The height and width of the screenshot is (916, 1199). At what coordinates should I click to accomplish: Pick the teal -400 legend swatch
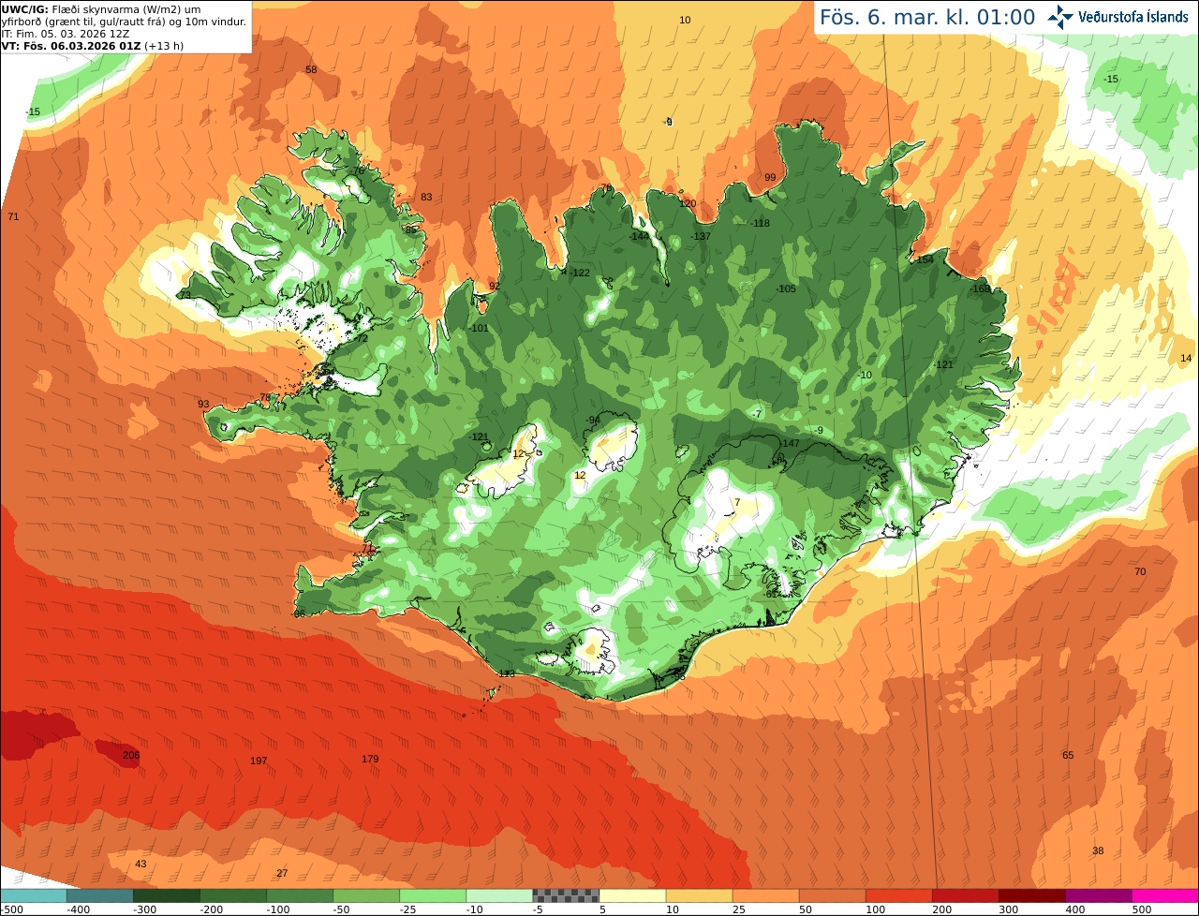(99, 895)
